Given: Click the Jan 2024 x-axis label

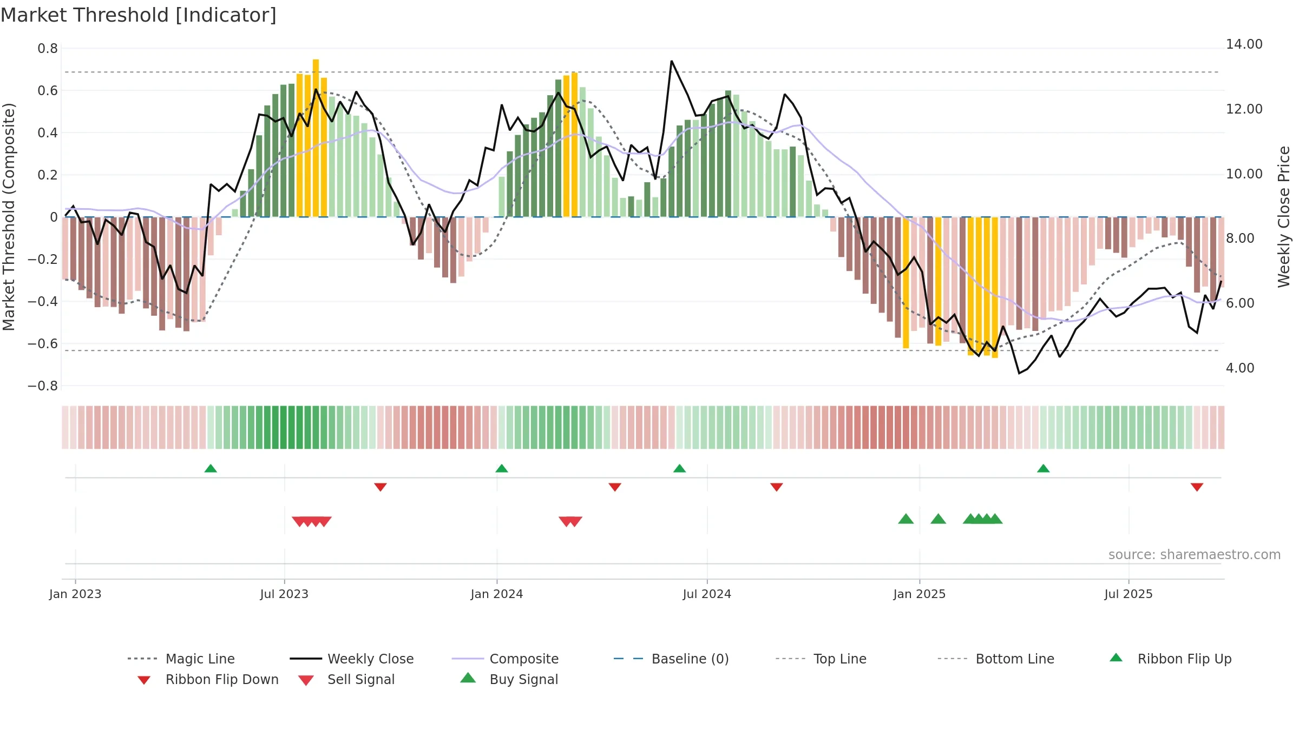Looking at the screenshot, I should [x=497, y=594].
